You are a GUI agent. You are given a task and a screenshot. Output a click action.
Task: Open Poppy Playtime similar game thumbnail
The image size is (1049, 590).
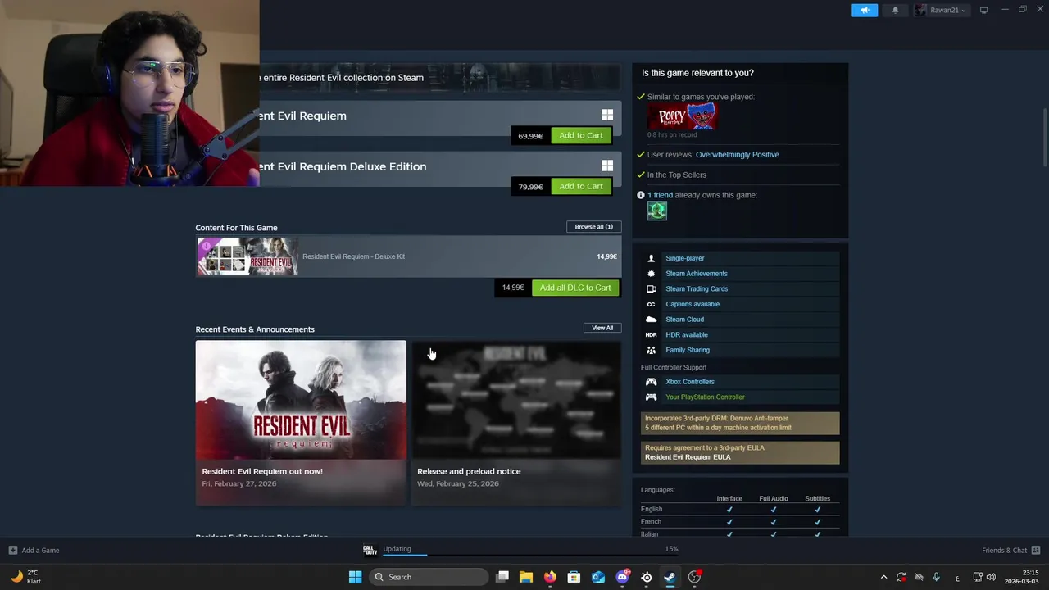tap(682, 116)
